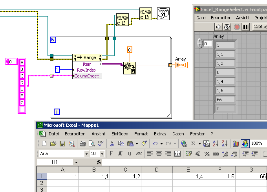Toggle bold F formatting button
The image size is (267, 192).
point(111,153)
